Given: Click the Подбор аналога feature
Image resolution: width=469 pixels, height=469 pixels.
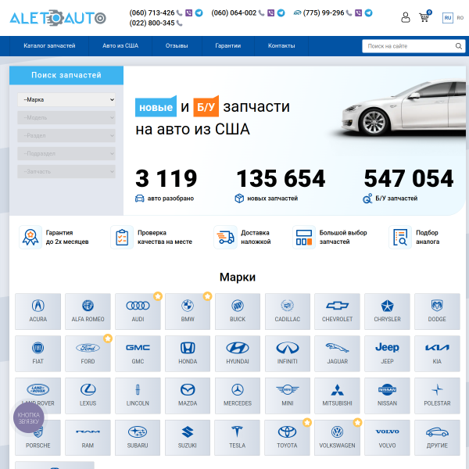Looking at the screenshot, I should [414, 237].
